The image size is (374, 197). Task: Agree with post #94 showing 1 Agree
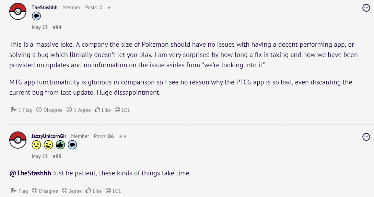coord(79,110)
